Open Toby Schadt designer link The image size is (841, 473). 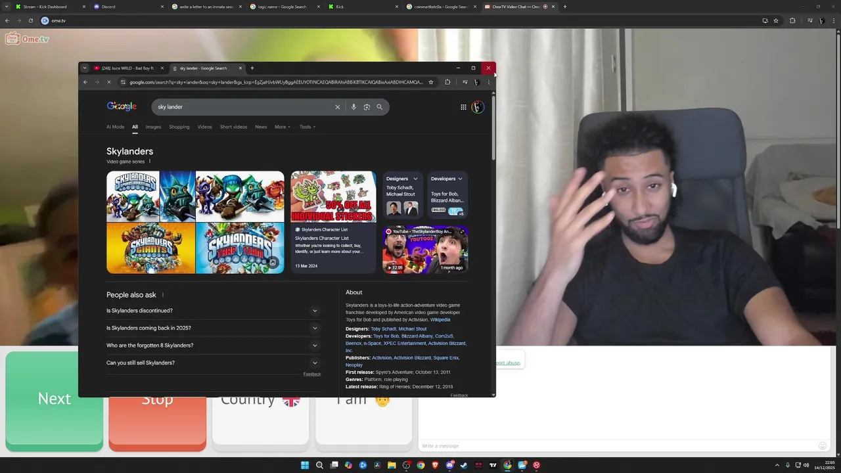[383, 328]
